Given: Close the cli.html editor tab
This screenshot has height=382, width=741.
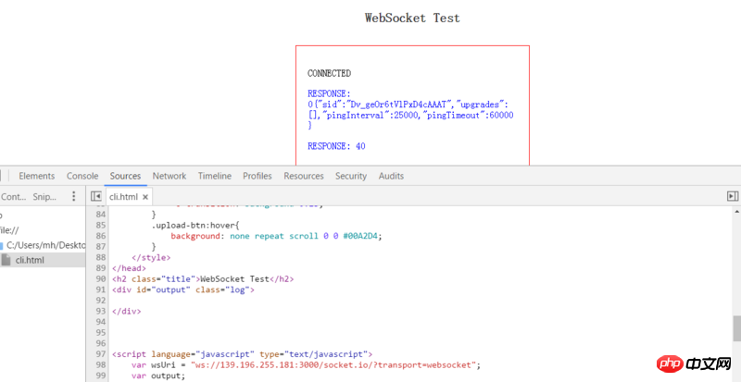Looking at the screenshot, I should [145, 196].
